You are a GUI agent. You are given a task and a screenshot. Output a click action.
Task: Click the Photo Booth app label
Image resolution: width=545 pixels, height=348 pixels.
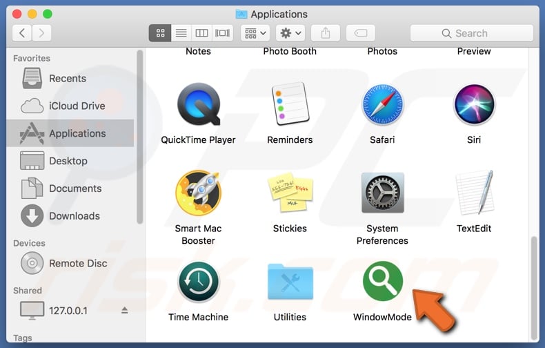tap(290, 51)
